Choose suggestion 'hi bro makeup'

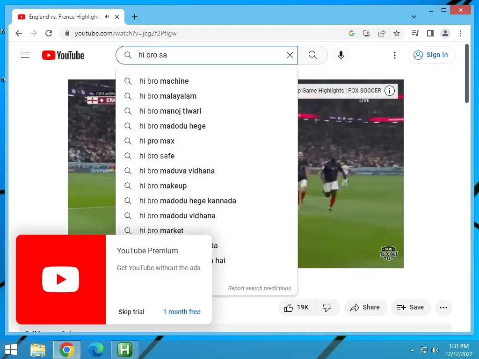pos(207,186)
